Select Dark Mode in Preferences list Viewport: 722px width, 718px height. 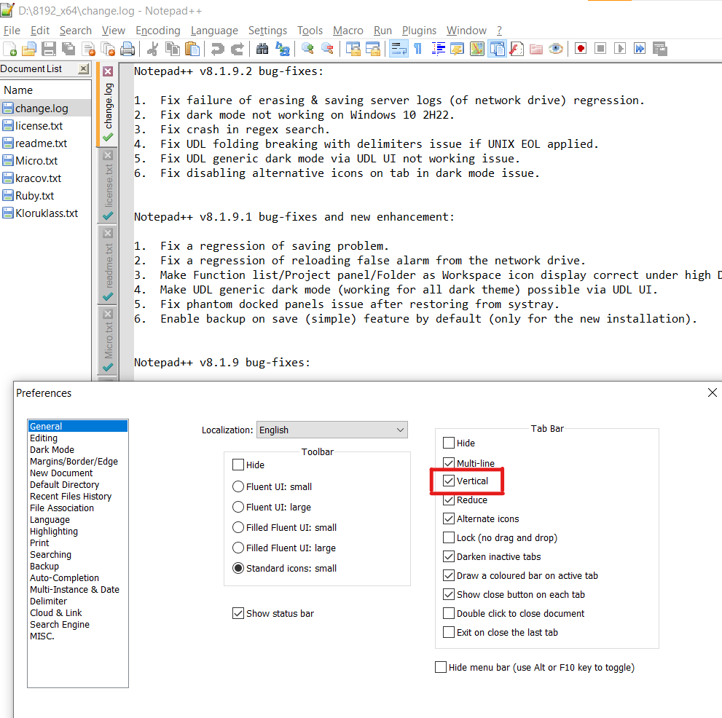point(52,450)
